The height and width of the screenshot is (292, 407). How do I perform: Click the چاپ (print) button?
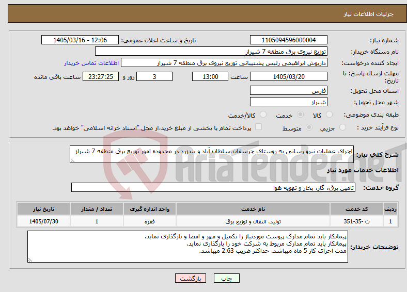226,278
